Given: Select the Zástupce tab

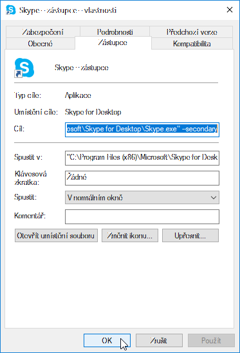Looking at the screenshot, I should pyautogui.click(x=113, y=43).
